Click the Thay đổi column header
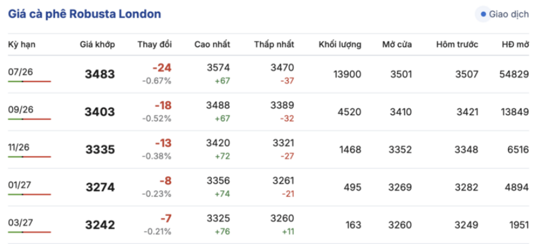Viewport: 548px width, 244px height. pos(154,45)
